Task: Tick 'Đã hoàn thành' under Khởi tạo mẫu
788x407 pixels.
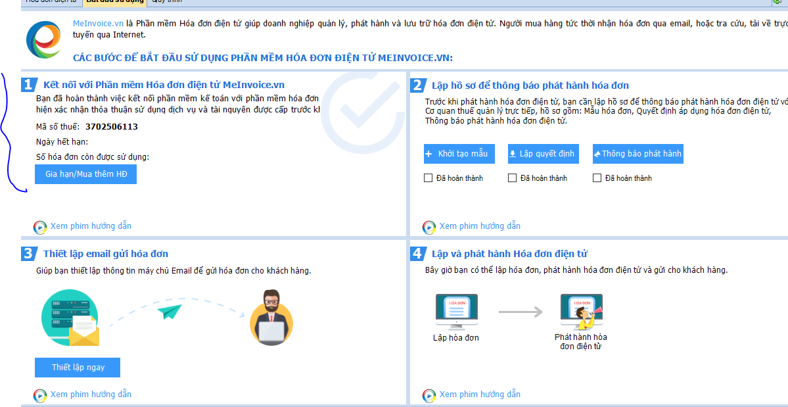Action: [429, 178]
